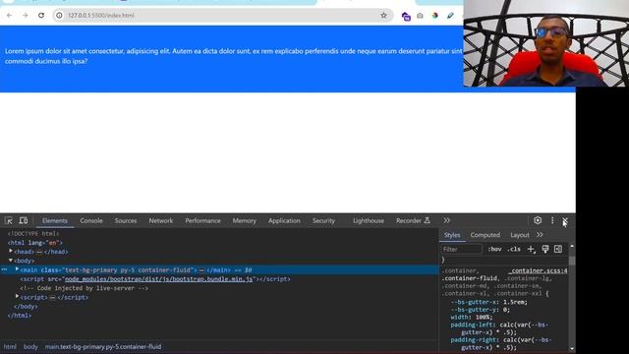The width and height of the screenshot is (629, 354).
Task: Select the live-server comment node
Action: coord(85,288)
